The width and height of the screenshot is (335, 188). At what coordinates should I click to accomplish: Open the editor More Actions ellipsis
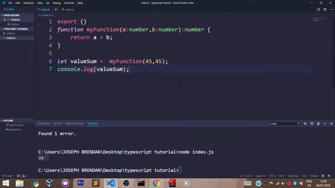tap(331, 9)
